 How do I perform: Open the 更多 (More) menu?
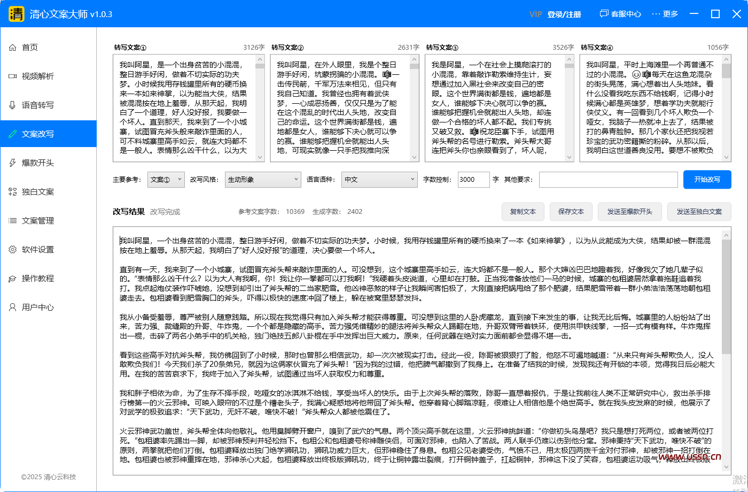[664, 14]
